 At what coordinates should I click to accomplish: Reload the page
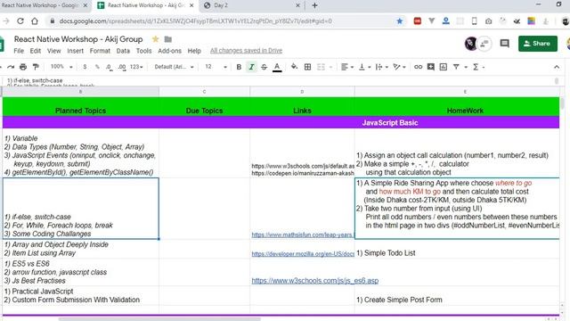[20, 21]
